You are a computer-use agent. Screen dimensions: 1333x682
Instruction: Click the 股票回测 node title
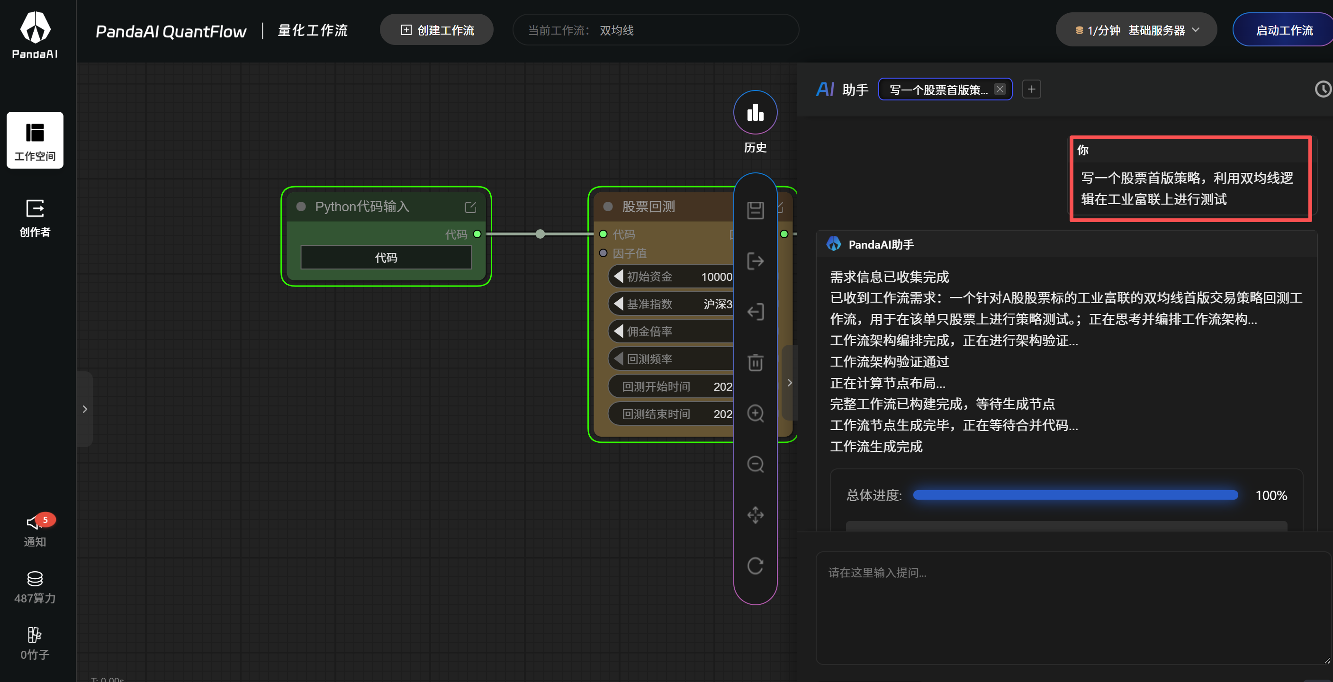click(x=648, y=206)
